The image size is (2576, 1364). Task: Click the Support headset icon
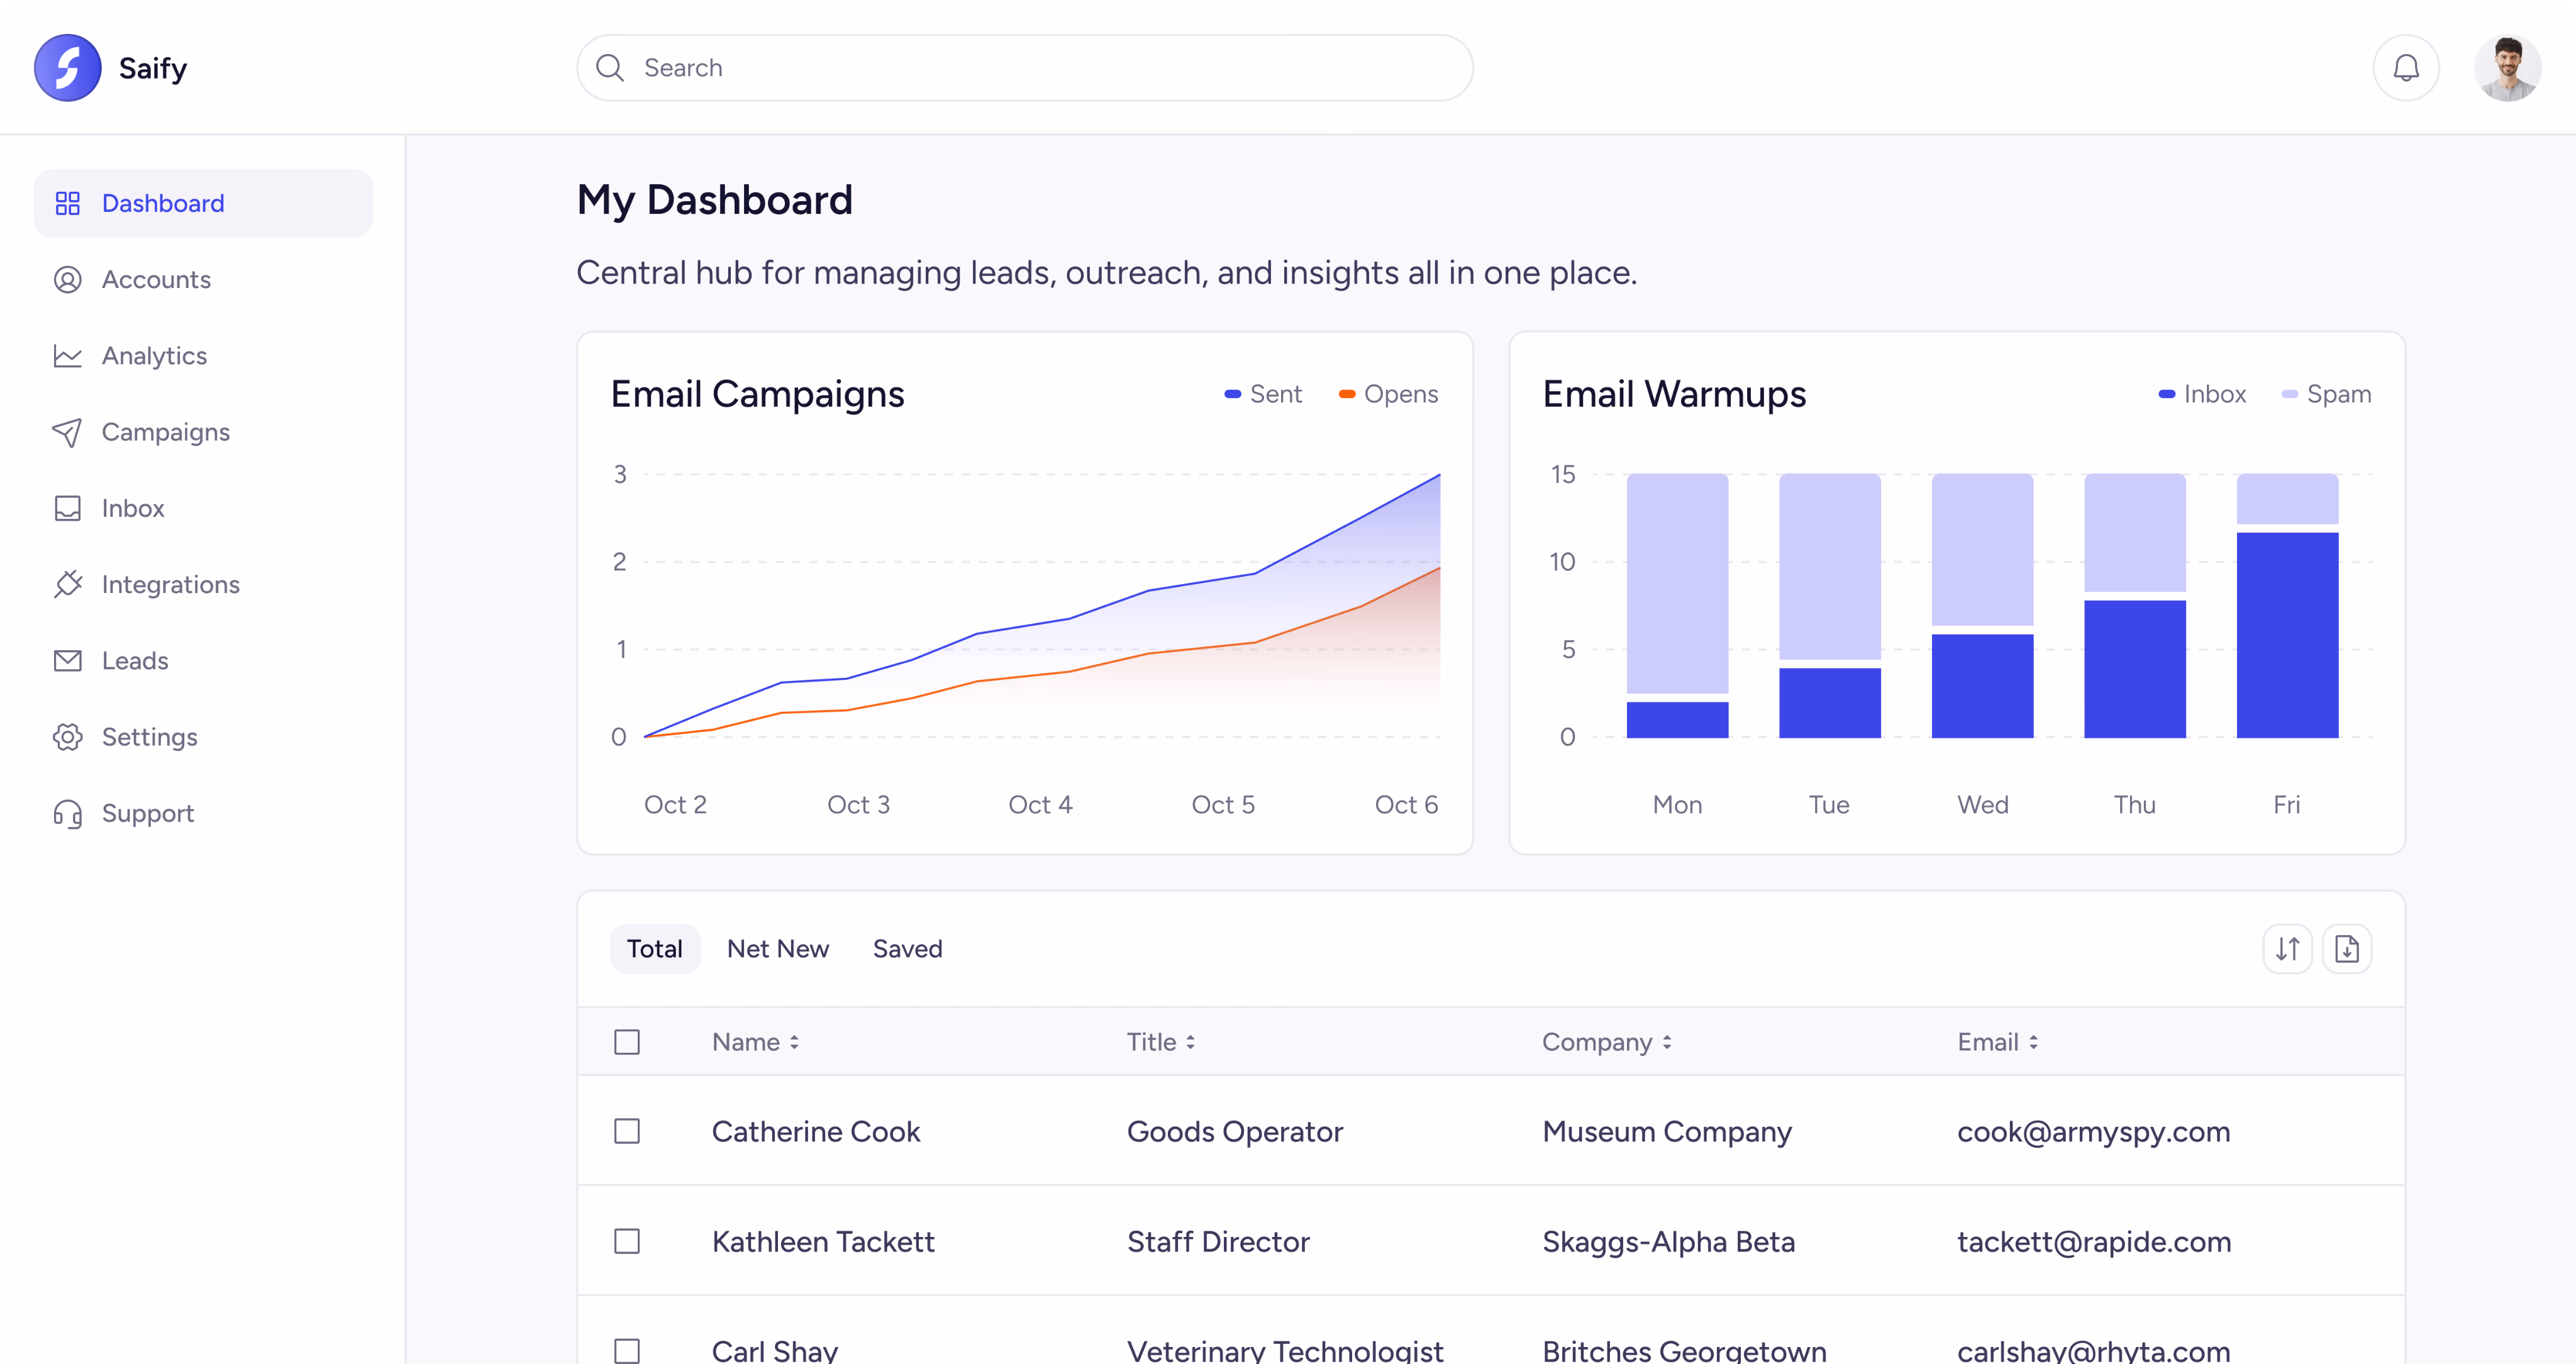tap(67, 813)
